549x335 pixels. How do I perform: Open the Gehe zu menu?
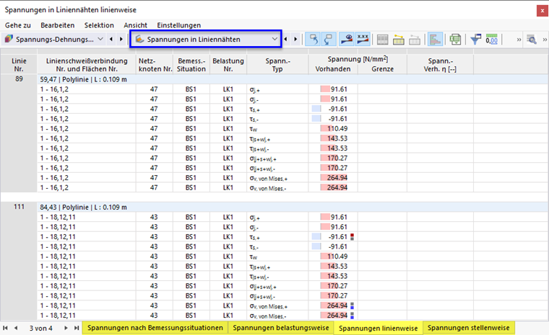pos(18,25)
